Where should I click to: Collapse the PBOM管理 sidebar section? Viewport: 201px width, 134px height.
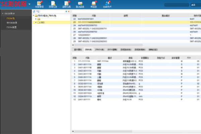3,14
